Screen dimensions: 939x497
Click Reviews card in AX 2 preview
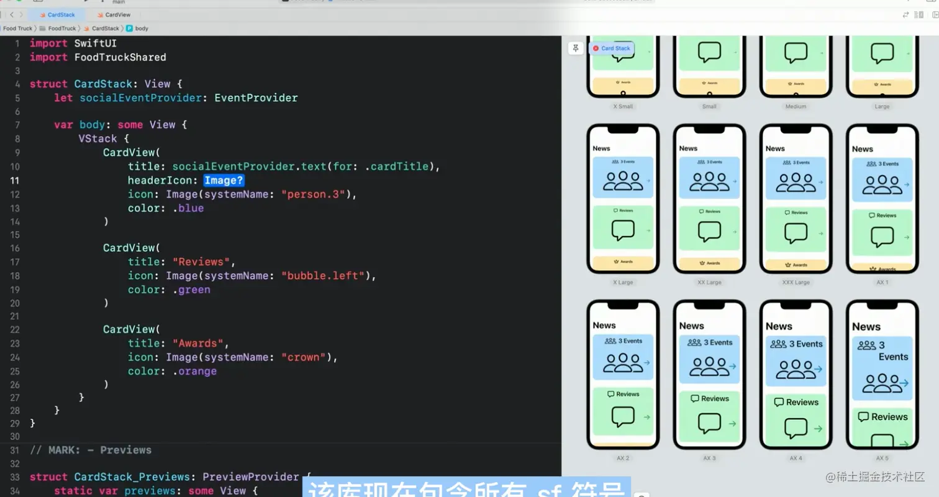(623, 412)
